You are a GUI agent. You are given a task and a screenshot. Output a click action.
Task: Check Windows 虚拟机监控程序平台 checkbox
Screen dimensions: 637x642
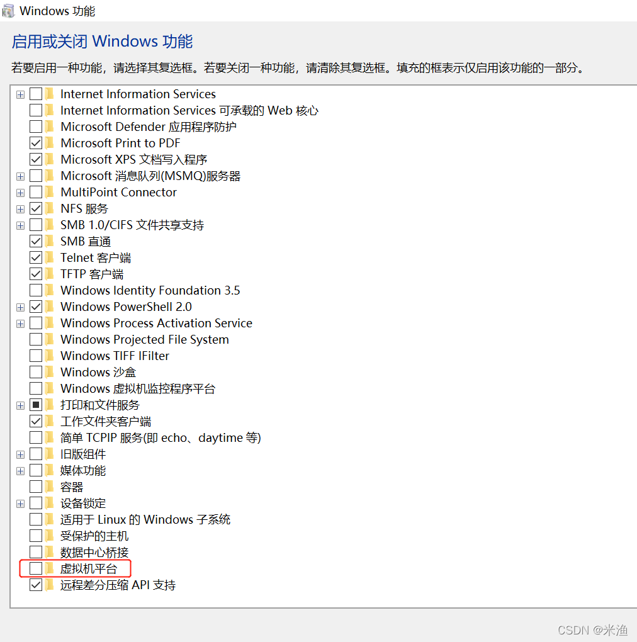pos(36,388)
